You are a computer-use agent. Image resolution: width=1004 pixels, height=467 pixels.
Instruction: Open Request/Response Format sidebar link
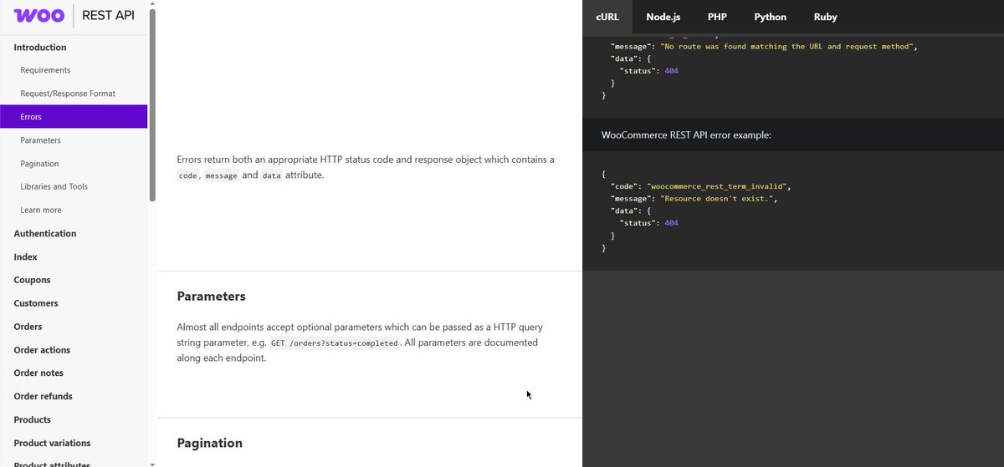(68, 94)
